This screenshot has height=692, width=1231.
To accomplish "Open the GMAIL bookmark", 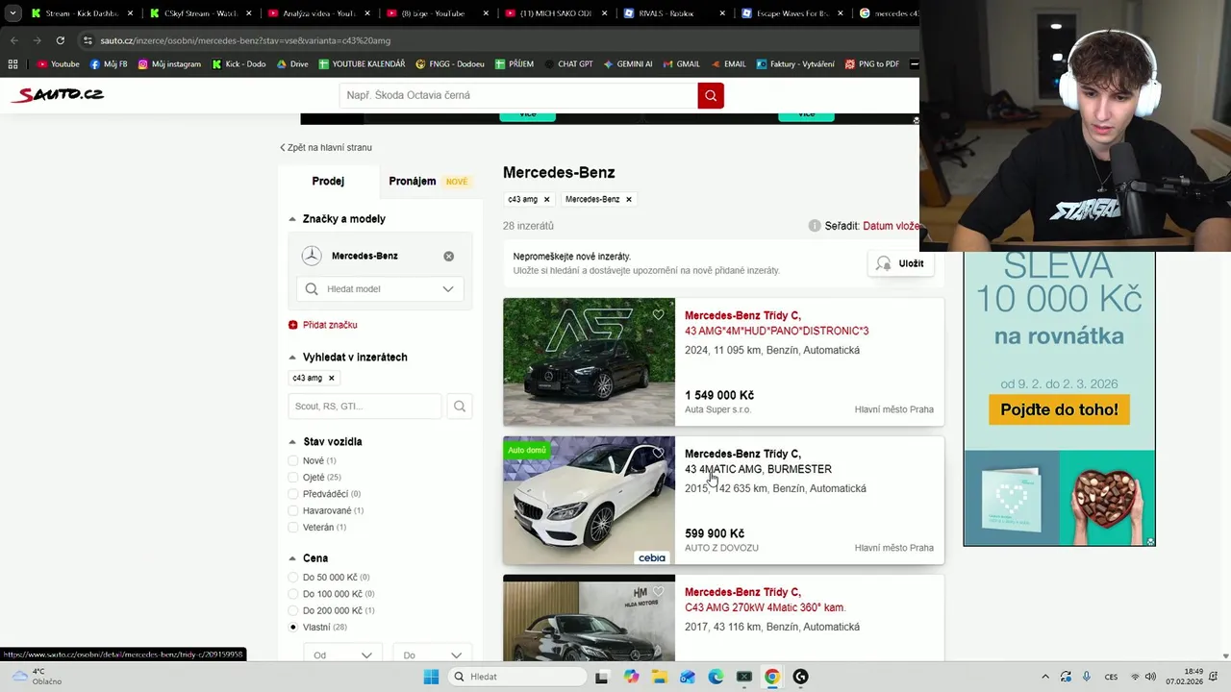I will 682,64.
